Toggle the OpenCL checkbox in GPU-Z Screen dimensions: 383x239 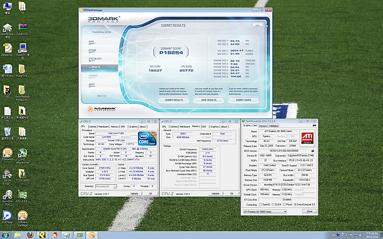[260, 205]
